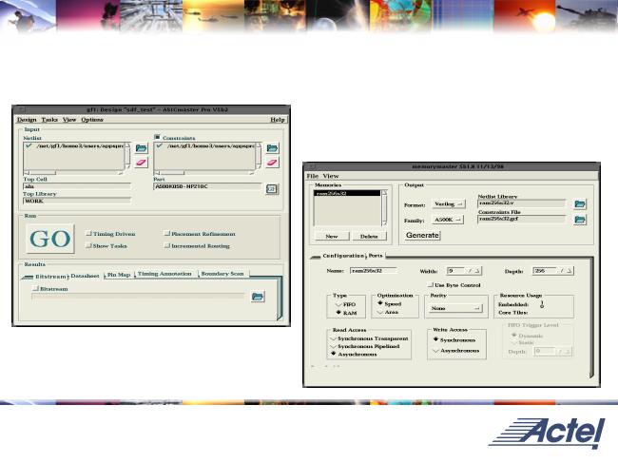618x463 pixels.
Task: Toggle the Use Byte Control checkbox
Action: [x=431, y=284]
